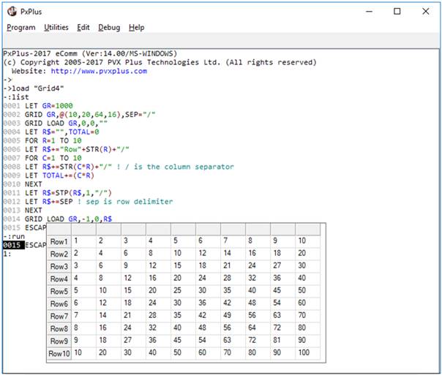Click the blank top-left grid corner header

[x=59, y=230]
